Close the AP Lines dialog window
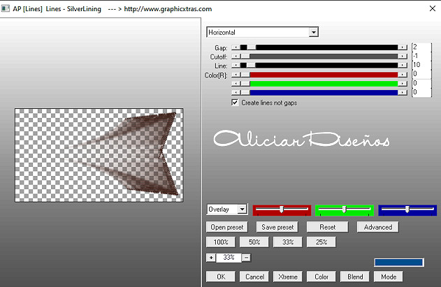The width and height of the screenshot is (441, 287). pyautogui.click(x=428, y=9)
